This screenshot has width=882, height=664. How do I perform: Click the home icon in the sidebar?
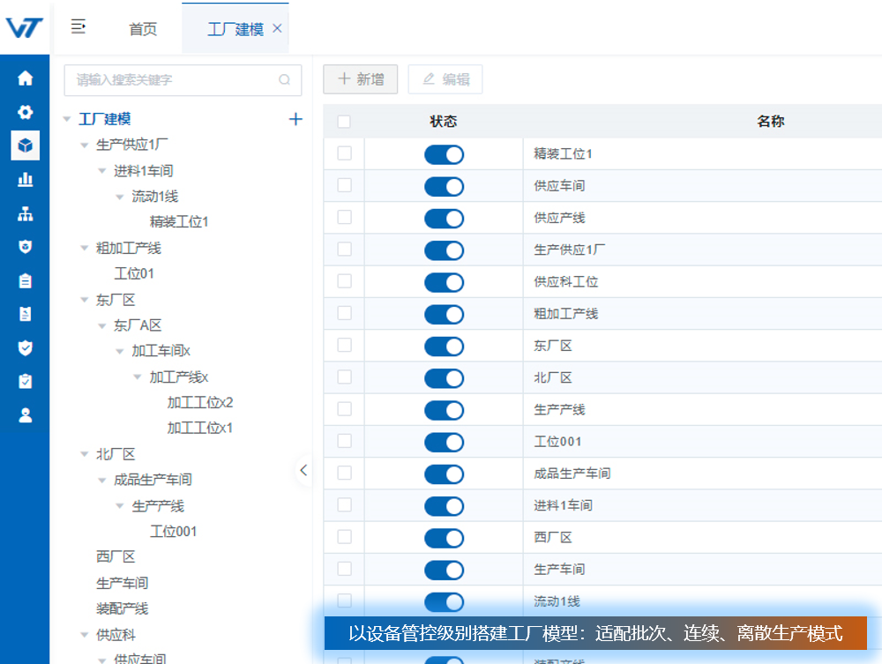(x=25, y=78)
